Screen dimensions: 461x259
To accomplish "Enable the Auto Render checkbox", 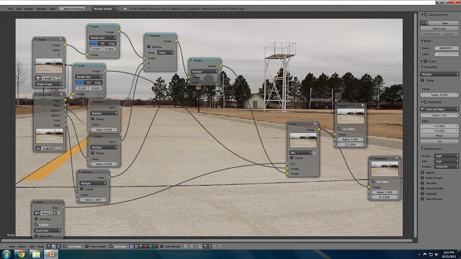I will point(162,246).
